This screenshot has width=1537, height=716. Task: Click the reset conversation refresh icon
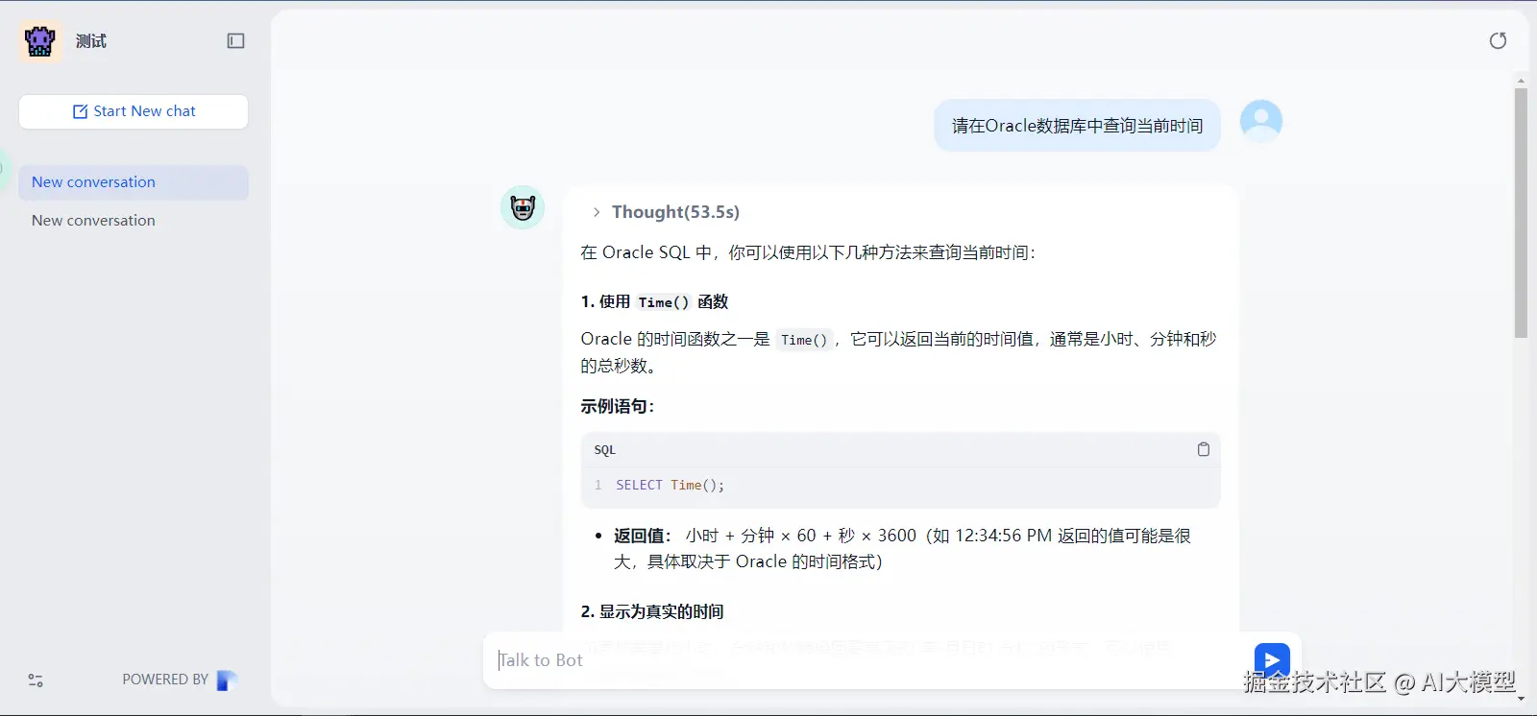pyautogui.click(x=1498, y=40)
